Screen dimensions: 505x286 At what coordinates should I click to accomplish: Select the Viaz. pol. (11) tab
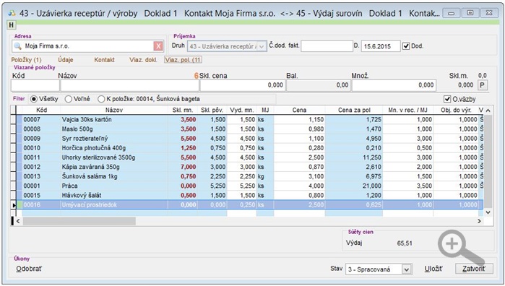[x=183, y=60]
